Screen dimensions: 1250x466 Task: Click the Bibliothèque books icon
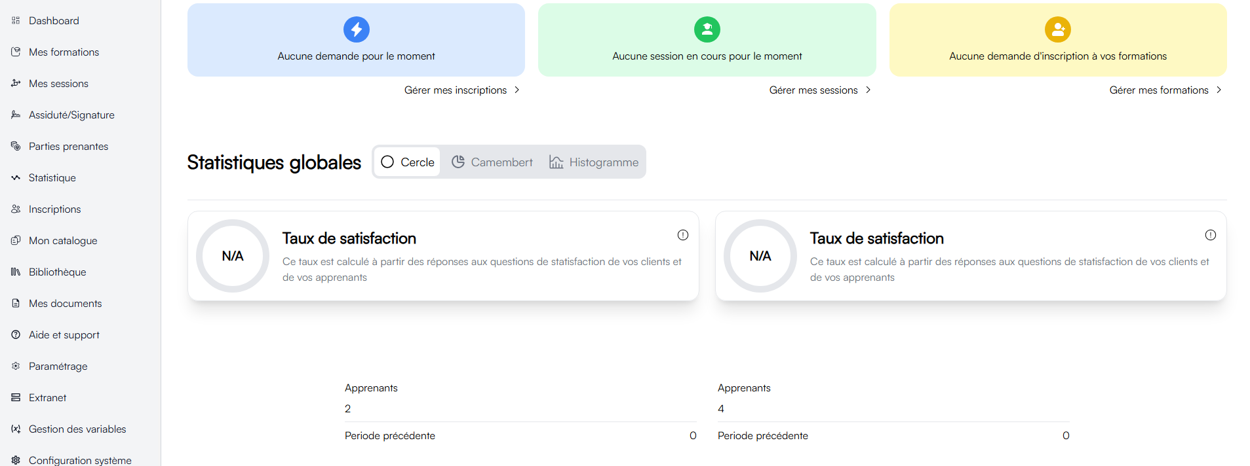pos(16,272)
